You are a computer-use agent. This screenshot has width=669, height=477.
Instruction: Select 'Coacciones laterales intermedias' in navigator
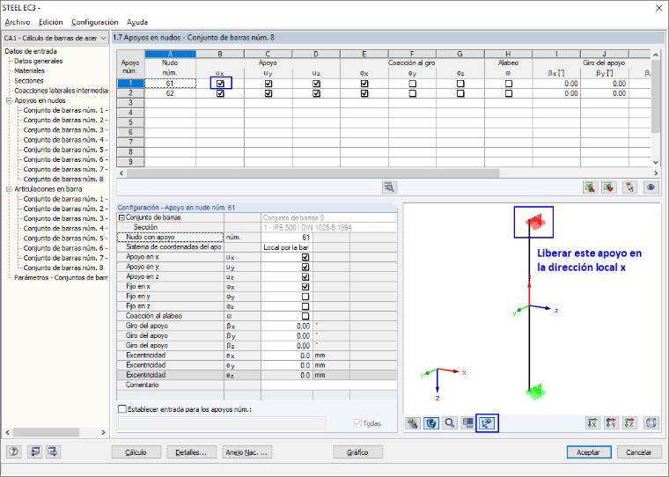(61, 91)
